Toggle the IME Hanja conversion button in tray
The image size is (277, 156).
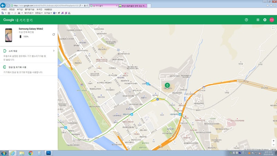[237, 153]
